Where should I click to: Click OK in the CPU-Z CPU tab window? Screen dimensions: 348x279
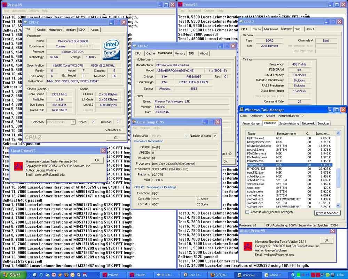tap(116, 138)
